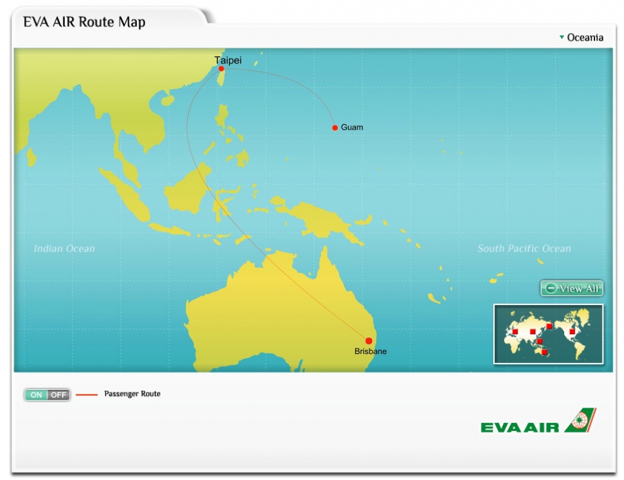Click the red Passenger Route legend line
This screenshot has height=480, width=624.
coord(87,395)
